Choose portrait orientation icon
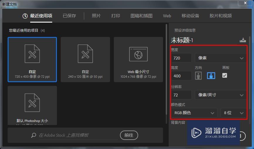The width and height of the screenshot is (254, 149). (198, 76)
